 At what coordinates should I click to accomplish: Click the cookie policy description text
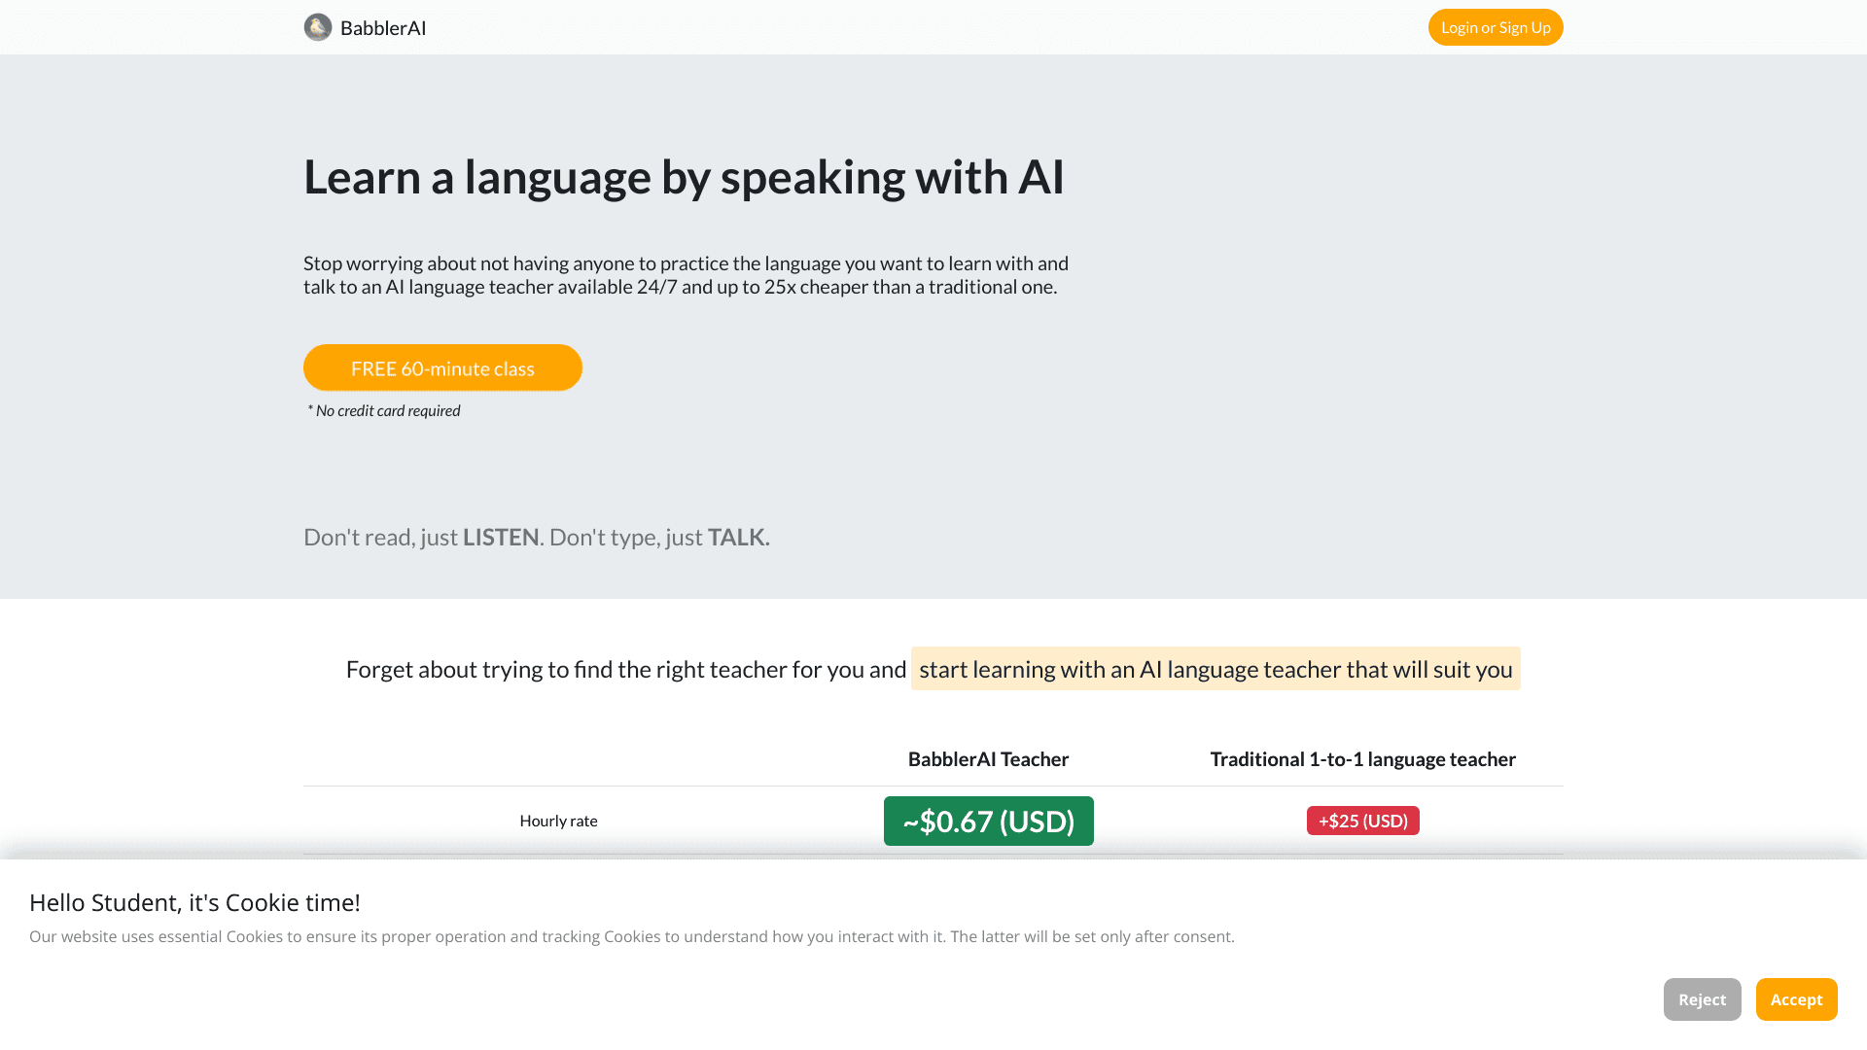click(631, 936)
